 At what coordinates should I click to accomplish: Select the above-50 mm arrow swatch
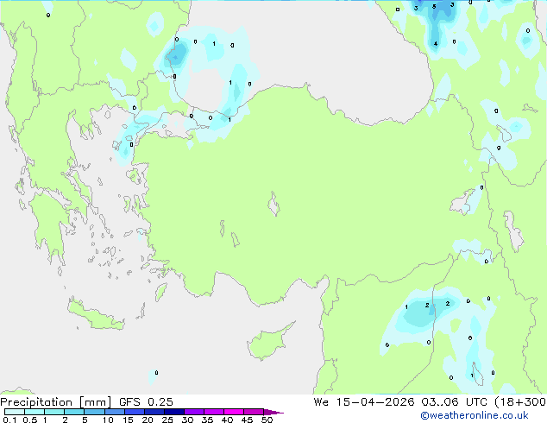(x=273, y=412)
